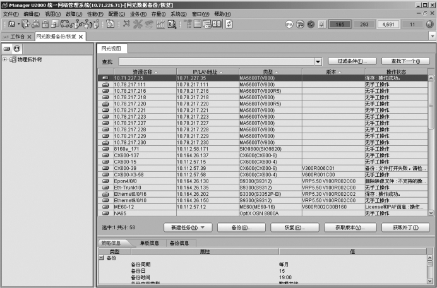Sort by the 版本 column header
Screen dimensions: 437x288
[333, 71]
